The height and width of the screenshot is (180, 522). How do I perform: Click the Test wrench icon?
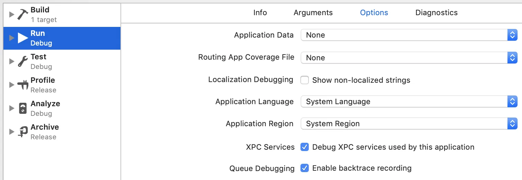click(22, 61)
